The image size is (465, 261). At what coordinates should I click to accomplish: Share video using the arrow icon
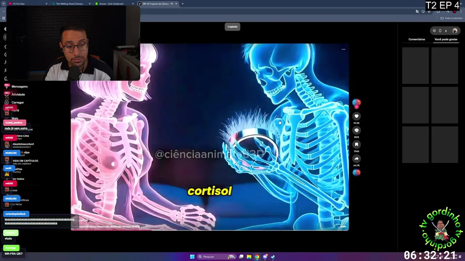[x=356, y=158]
